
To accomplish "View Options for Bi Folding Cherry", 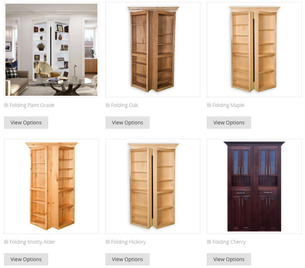I will click(x=229, y=259).
